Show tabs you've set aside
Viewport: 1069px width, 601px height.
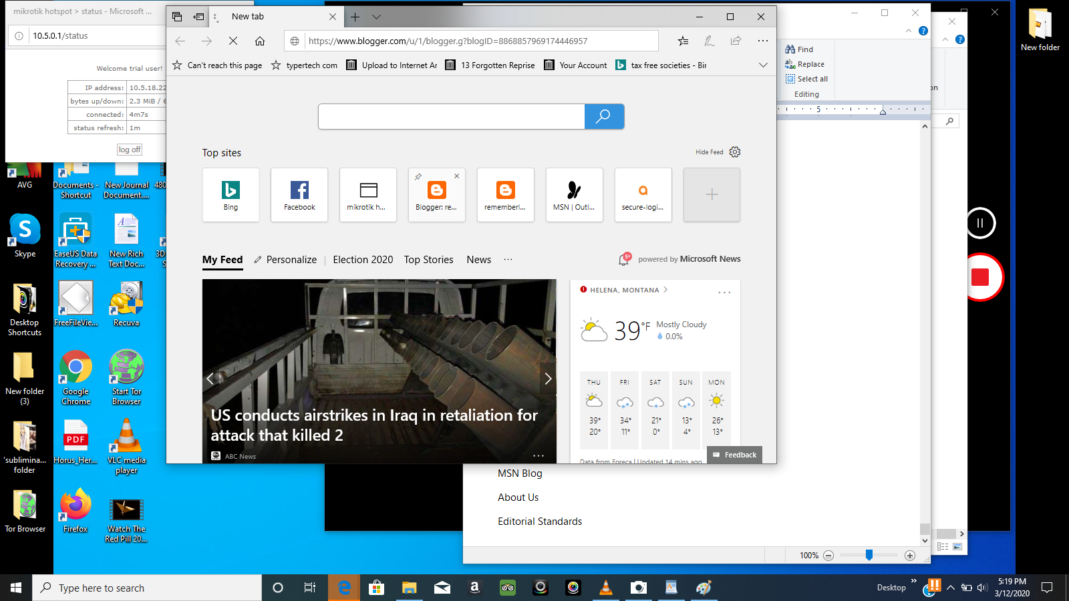(x=177, y=17)
